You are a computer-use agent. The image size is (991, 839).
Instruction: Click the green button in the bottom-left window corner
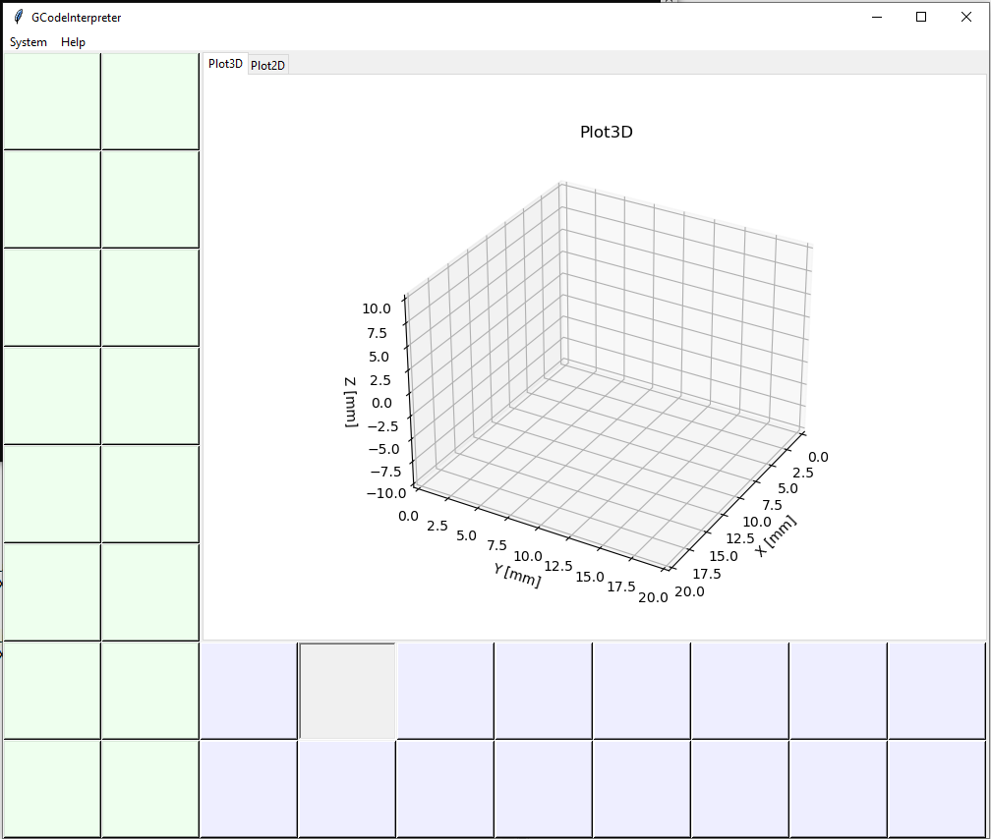[52, 788]
